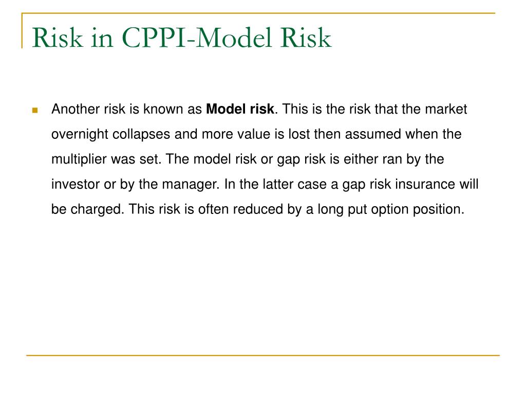Click the word 'multiplier' in the third line

point(79,159)
